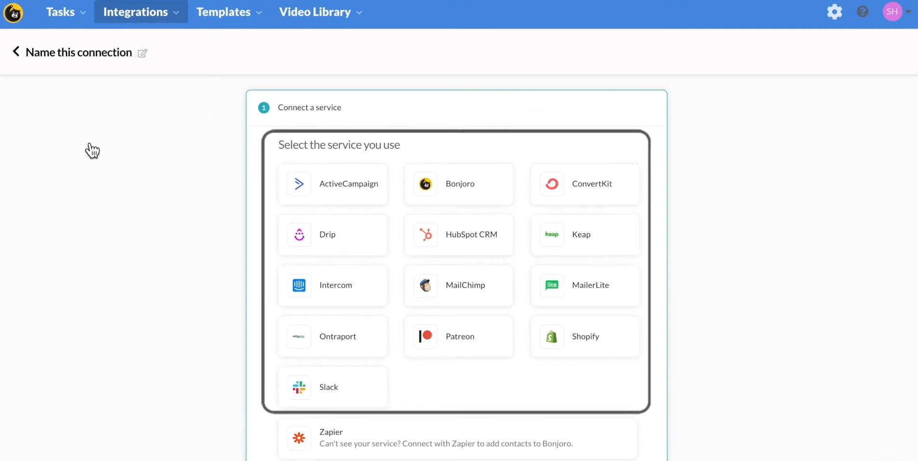Choose the Shopify service label
918x461 pixels.
585,336
